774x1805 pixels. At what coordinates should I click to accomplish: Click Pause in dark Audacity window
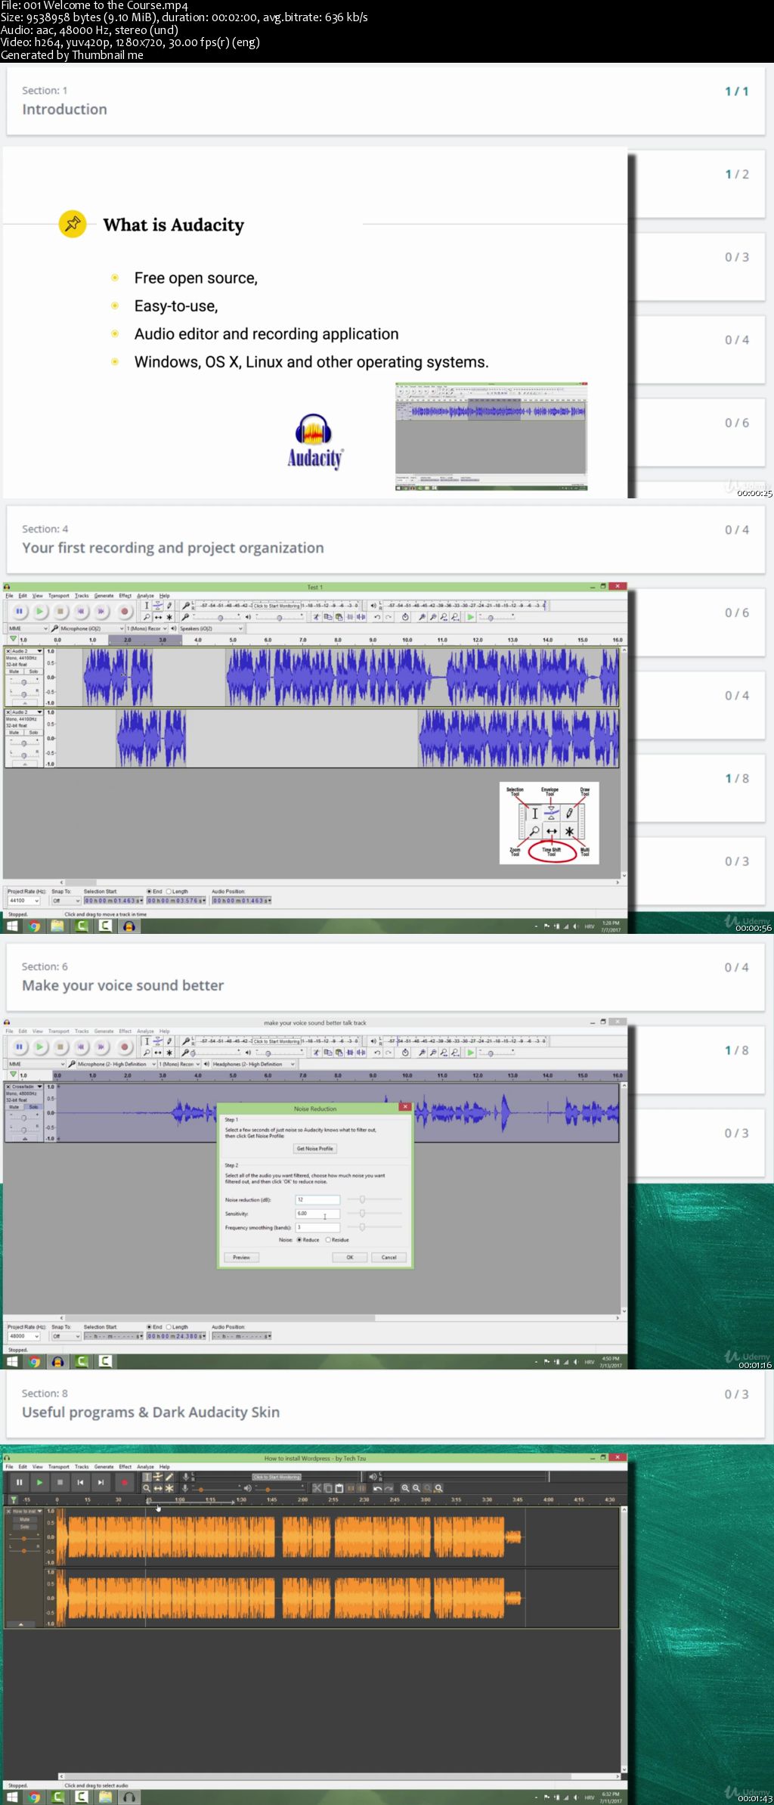pos(19,1482)
